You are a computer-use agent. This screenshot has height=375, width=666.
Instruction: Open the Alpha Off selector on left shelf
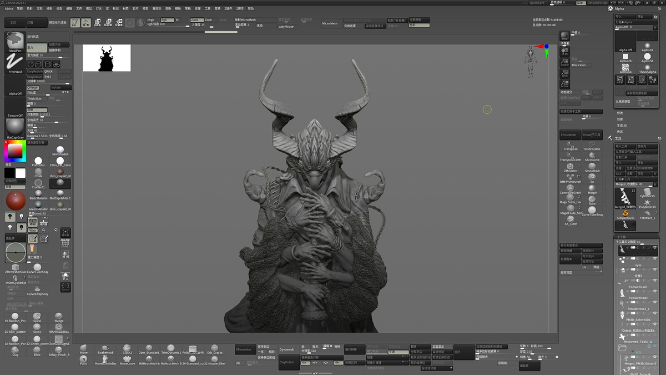15,86
